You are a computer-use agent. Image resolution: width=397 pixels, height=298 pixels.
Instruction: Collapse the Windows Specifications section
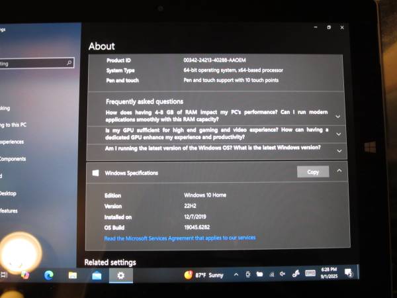pyautogui.click(x=339, y=171)
